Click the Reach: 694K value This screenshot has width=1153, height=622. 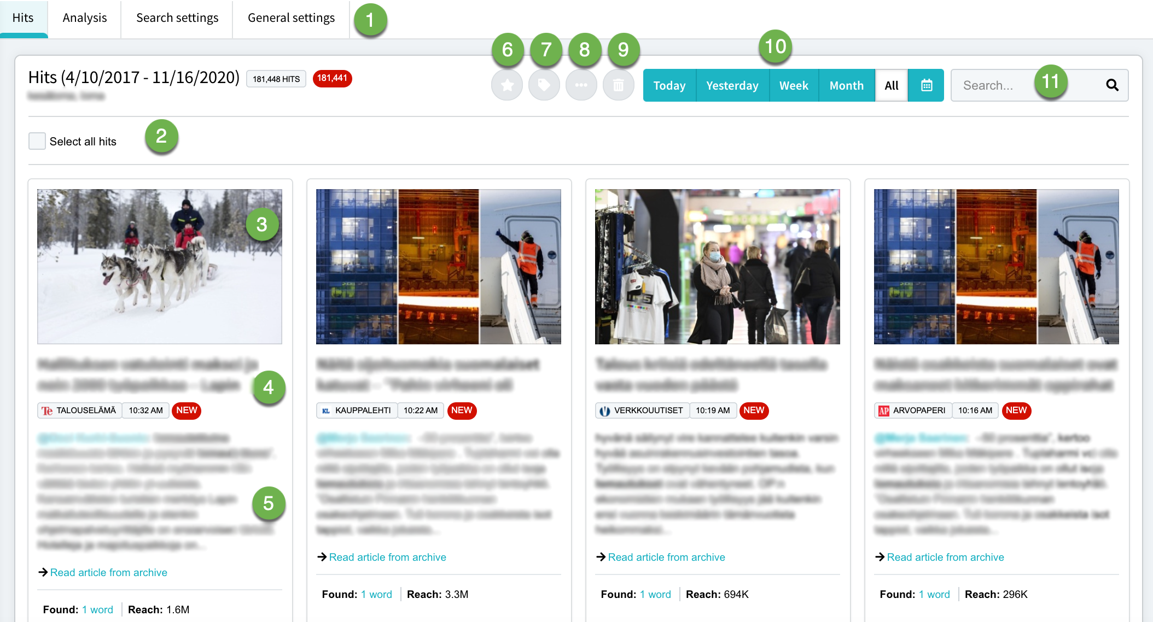click(717, 594)
